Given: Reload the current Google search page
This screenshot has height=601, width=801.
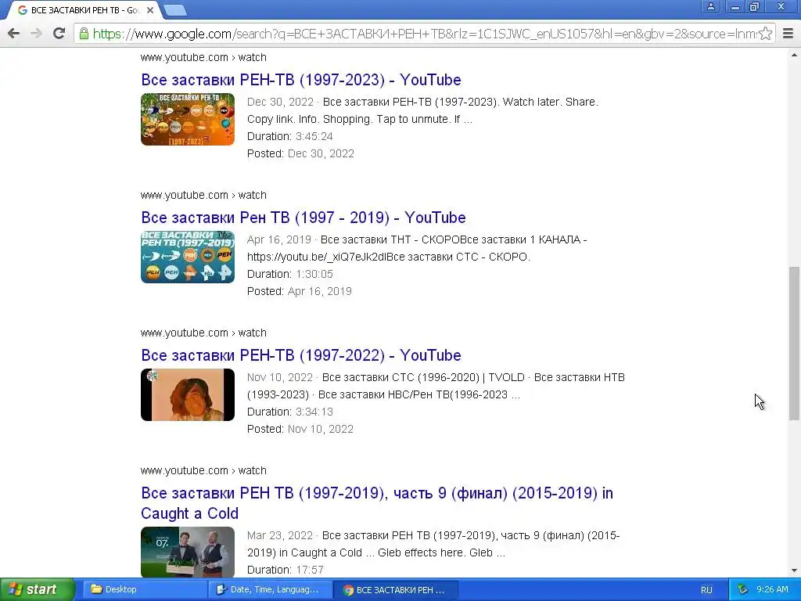Looking at the screenshot, I should pyautogui.click(x=59, y=34).
